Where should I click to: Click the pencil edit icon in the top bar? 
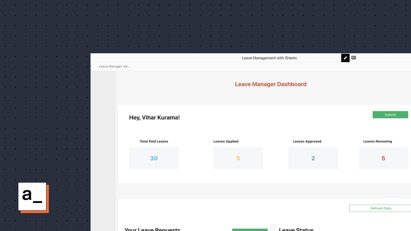(x=345, y=58)
